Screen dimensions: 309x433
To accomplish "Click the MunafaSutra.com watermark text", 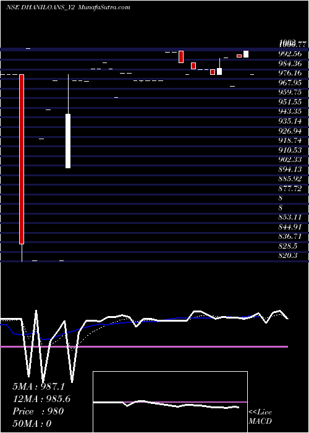I will click(x=104, y=7).
